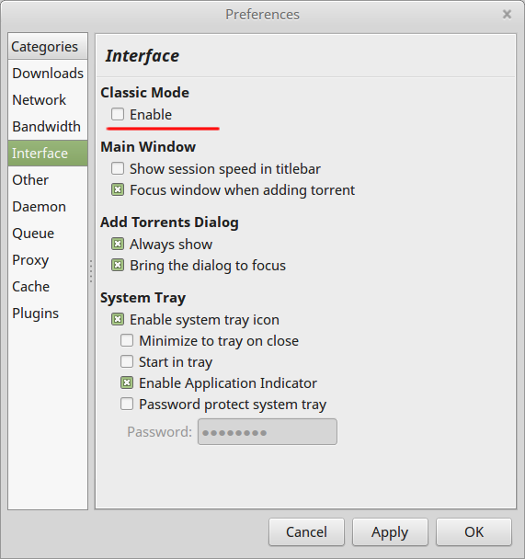Go to Bandwidth preferences

point(48,127)
